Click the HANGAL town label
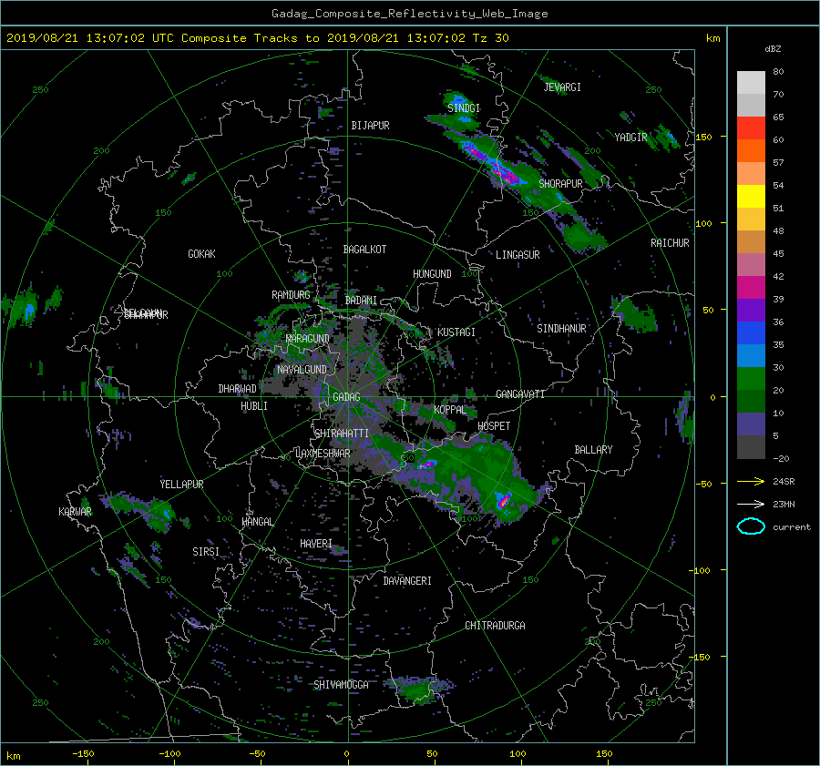The height and width of the screenshot is (766, 820). point(257,522)
